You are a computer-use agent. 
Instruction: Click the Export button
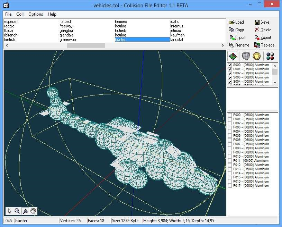coord(263,37)
